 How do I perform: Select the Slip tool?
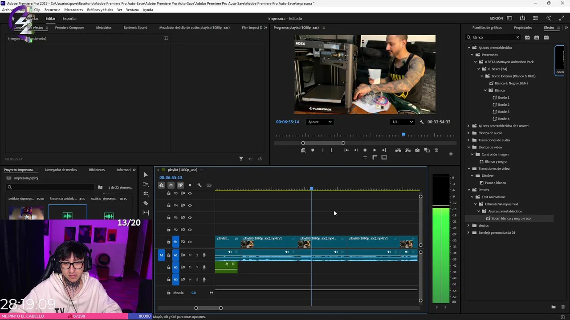click(x=146, y=212)
